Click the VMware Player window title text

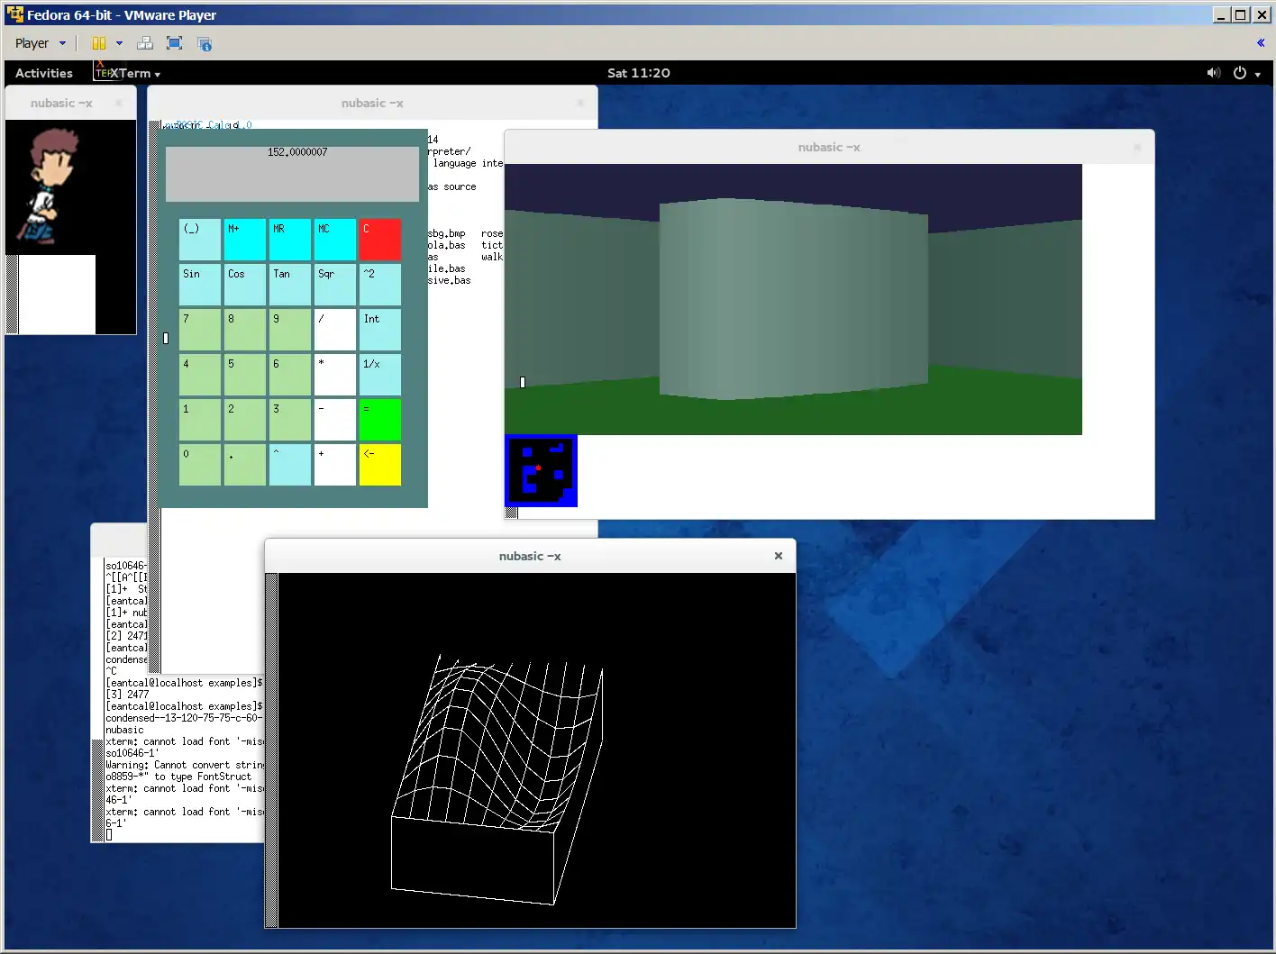click(x=122, y=14)
